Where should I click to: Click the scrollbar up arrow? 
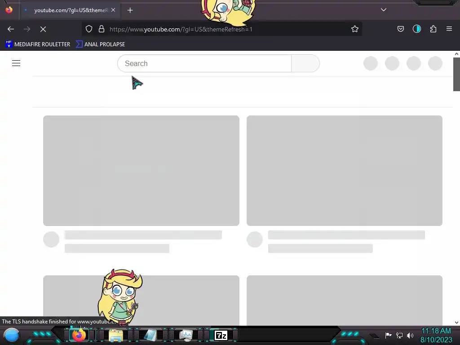pyautogui.click(x=456, y=54)
